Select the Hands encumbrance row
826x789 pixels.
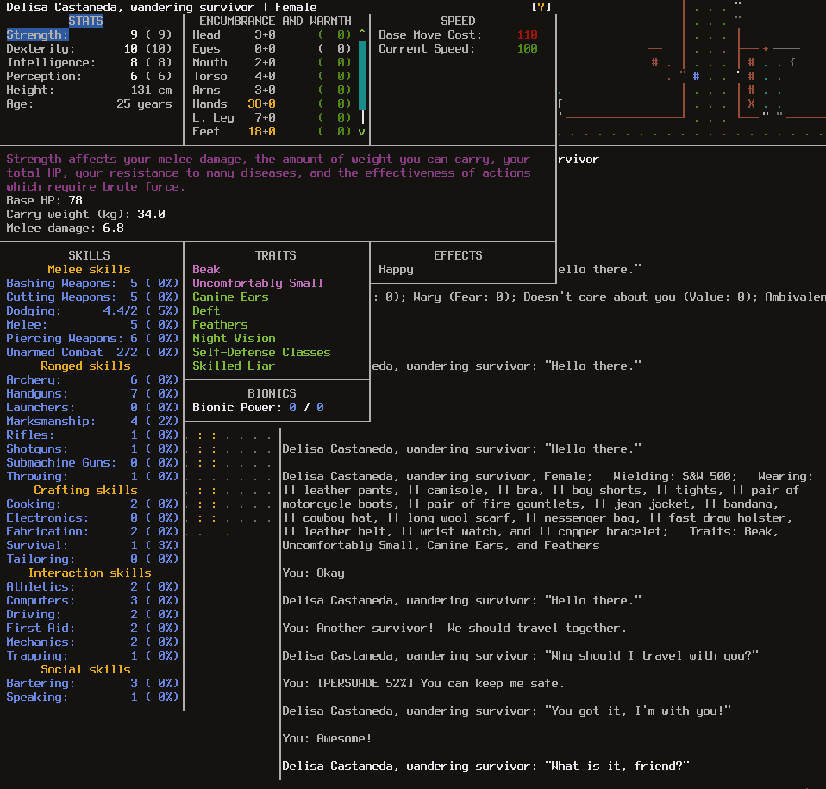272,103
